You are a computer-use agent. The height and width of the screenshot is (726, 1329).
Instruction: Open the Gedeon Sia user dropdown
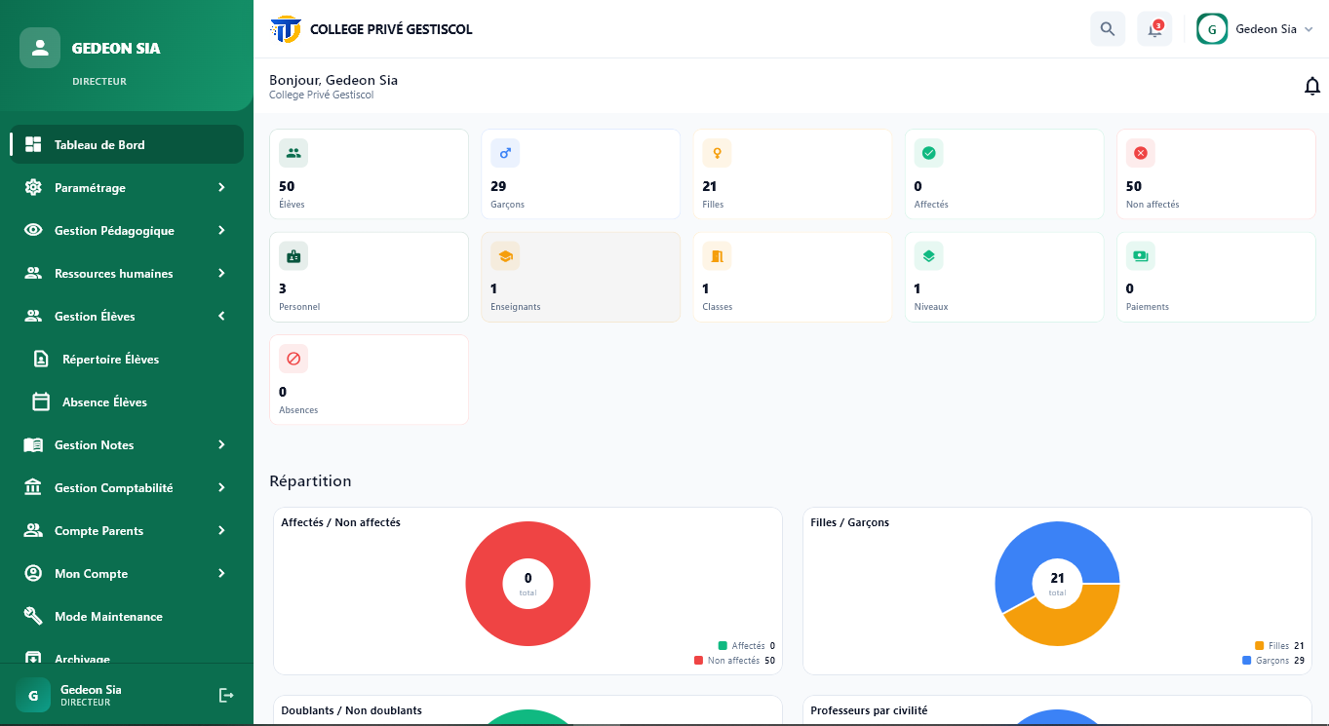1255,29
